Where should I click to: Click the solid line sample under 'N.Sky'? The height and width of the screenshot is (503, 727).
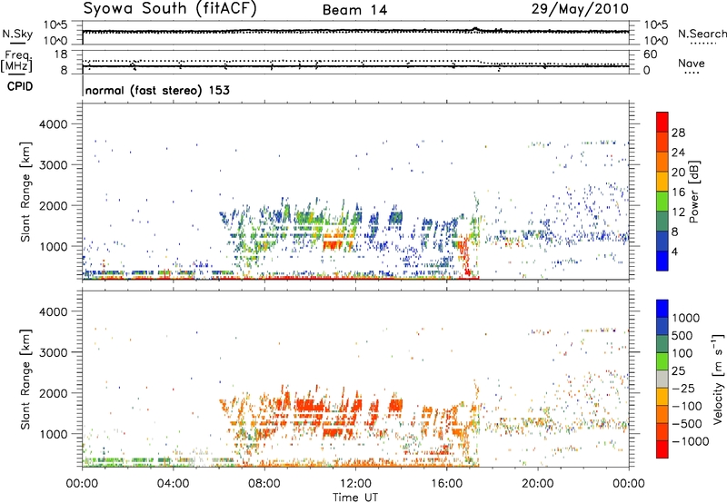[x=17, y=44]
